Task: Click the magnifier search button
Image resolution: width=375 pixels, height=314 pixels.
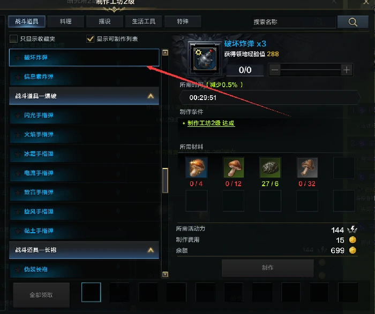Action: 352,22
